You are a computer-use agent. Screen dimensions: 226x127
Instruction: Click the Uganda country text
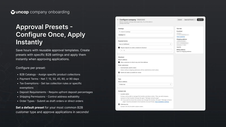179,47
